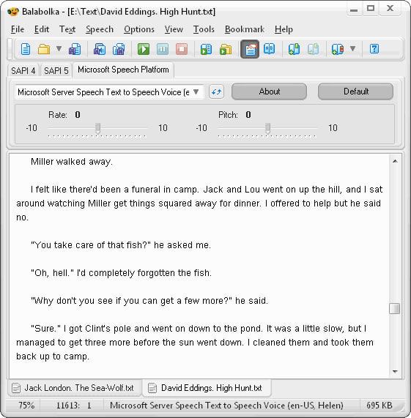The height and width of the screenshot is (418, 411).
Task: Start reading aloud with green Play button
Action: pos(144,49)
